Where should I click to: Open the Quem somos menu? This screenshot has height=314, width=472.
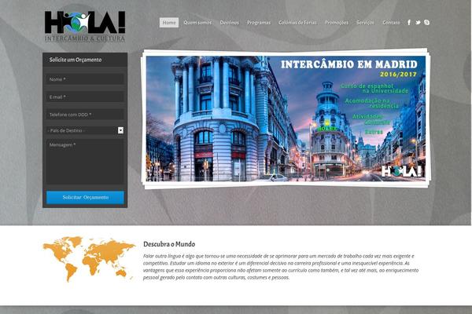pos(197,23)
